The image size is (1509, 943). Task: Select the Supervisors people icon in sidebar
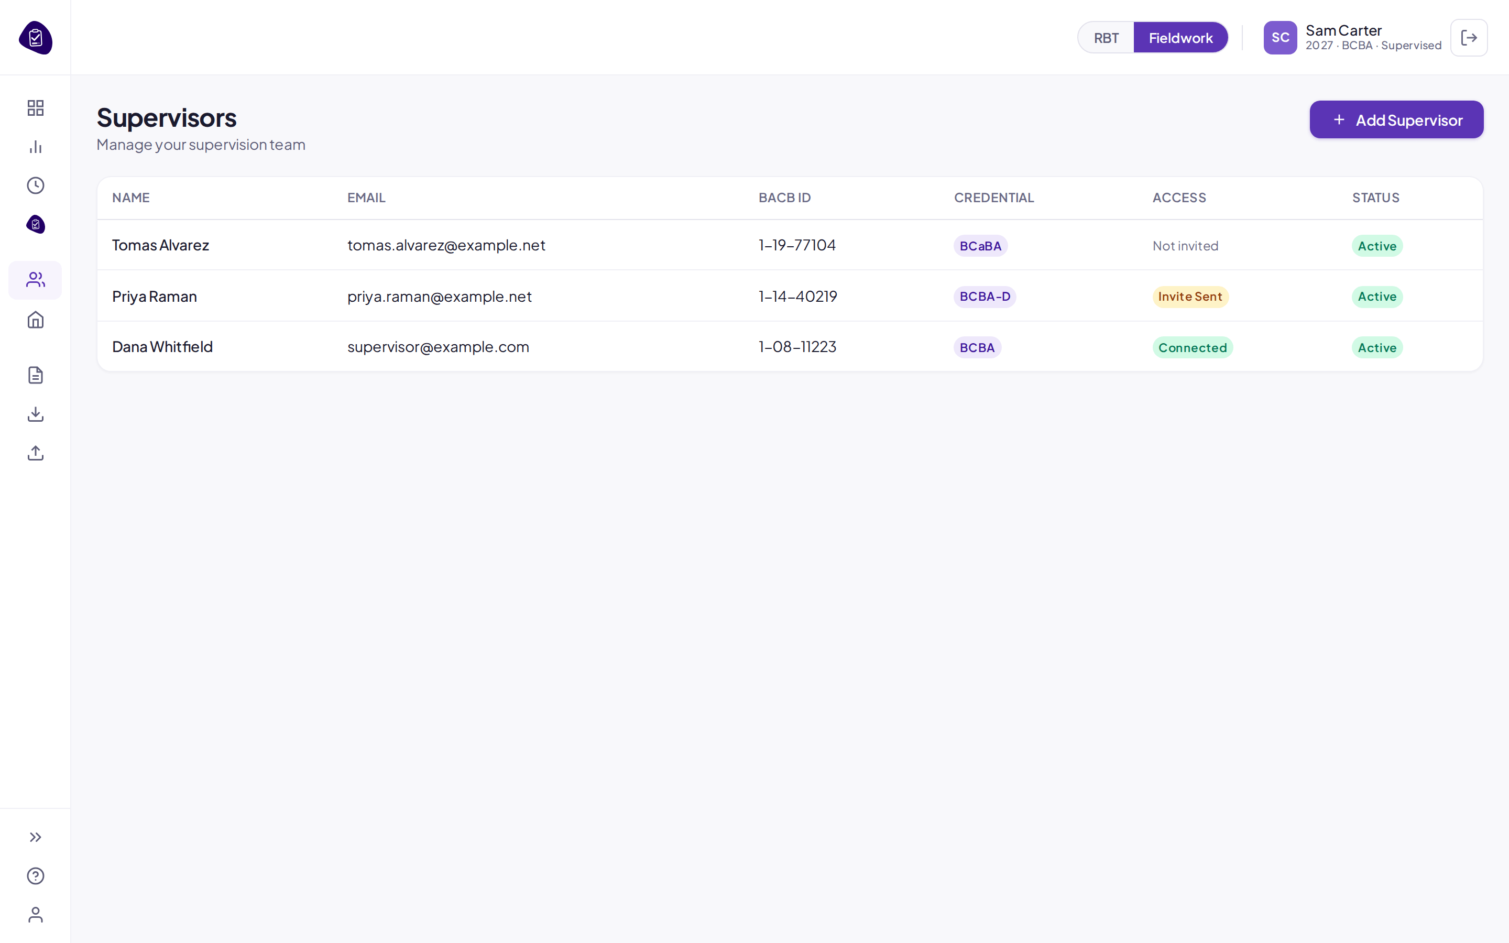[36, 280]
